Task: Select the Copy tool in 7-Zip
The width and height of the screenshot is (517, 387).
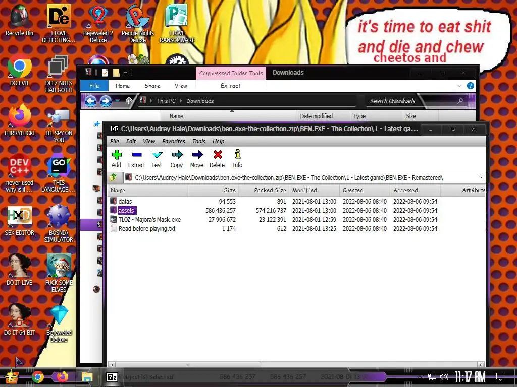Action: click(176, 159)
